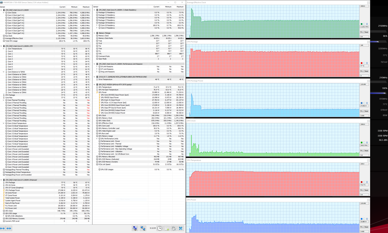Click green color swatch in Average Effective Clock graph
388x233 pixels.
[362, 24]
